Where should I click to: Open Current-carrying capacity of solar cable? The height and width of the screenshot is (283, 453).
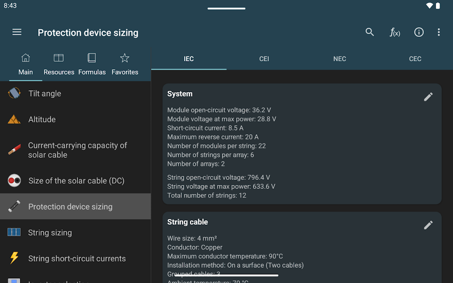[x=76, y=150]
